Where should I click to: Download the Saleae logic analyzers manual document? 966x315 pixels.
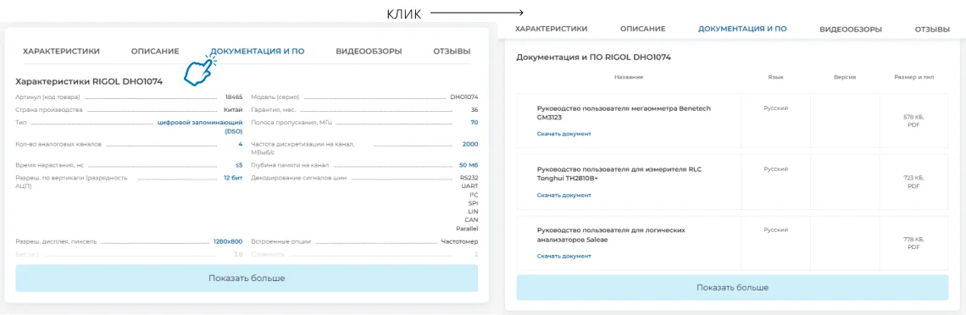(563, 256)
